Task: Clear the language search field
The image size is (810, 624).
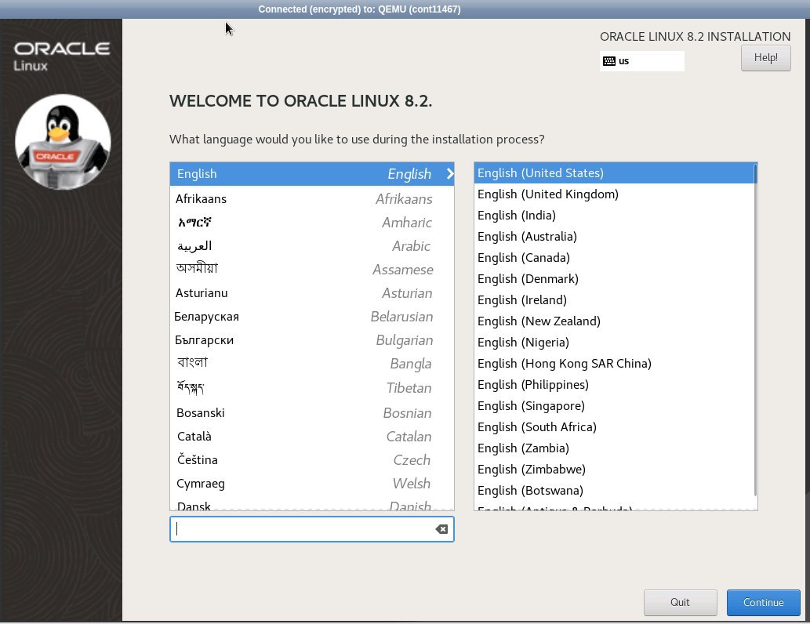Action: (x=441, y=529)
